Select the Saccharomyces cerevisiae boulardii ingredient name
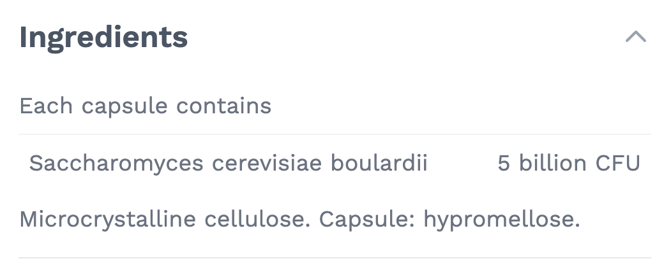 pyautogui.click(x=228, y=164)
